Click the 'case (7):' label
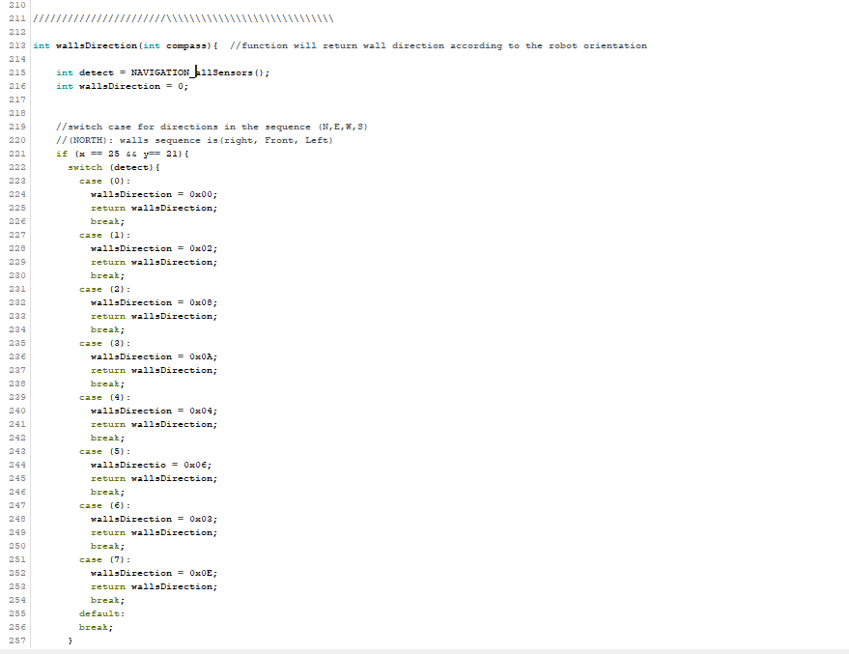Screen dimensions: 849x654 coord(104,560)
